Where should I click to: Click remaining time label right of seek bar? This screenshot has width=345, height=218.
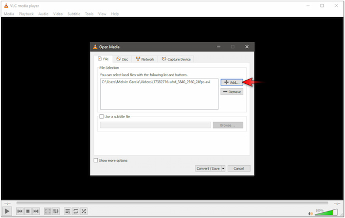click(337, 204)
